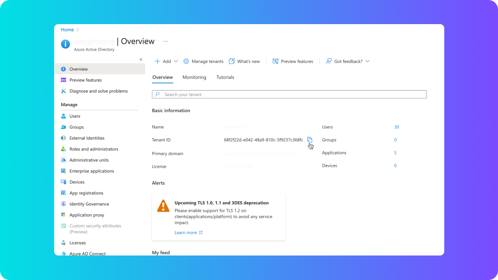Click the Applications count 5 link
Screen dimensions: 498x280
395,153
